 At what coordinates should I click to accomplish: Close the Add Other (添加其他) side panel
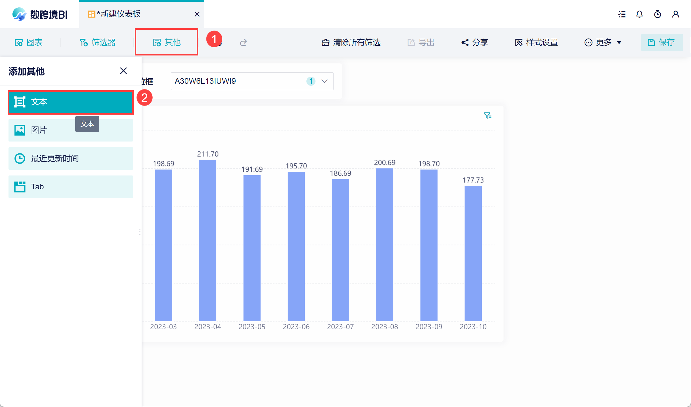(x=123, y=71)
